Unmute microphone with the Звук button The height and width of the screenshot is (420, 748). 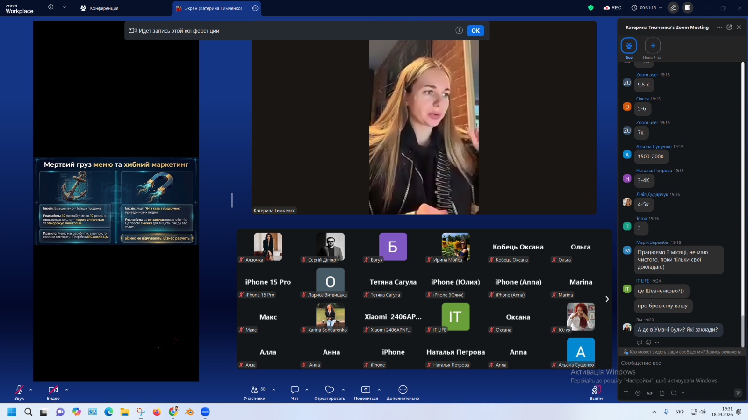(19, 390)
